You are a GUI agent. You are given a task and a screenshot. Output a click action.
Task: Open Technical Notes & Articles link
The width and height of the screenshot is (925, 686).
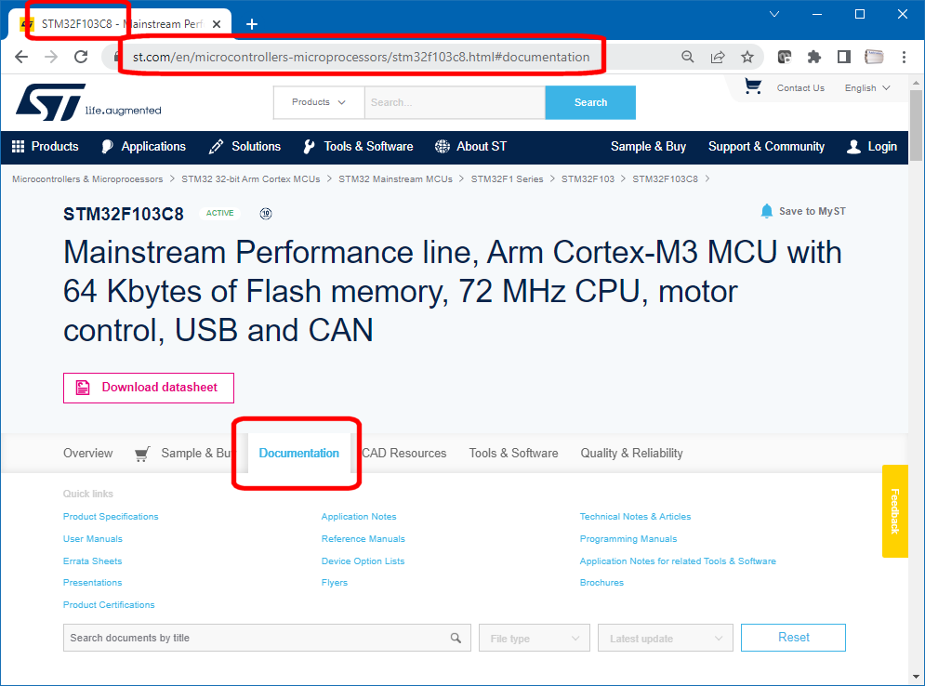tap(635, 516)
